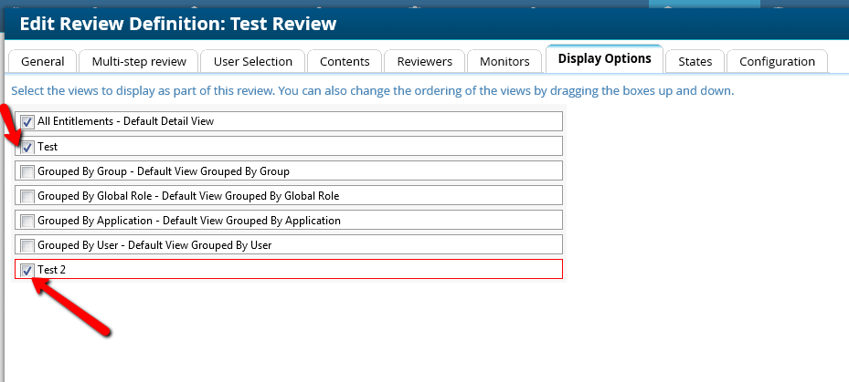Screen dimensions: 849x382
Task: Select the Reviewers tab
Action: point(424,61)
